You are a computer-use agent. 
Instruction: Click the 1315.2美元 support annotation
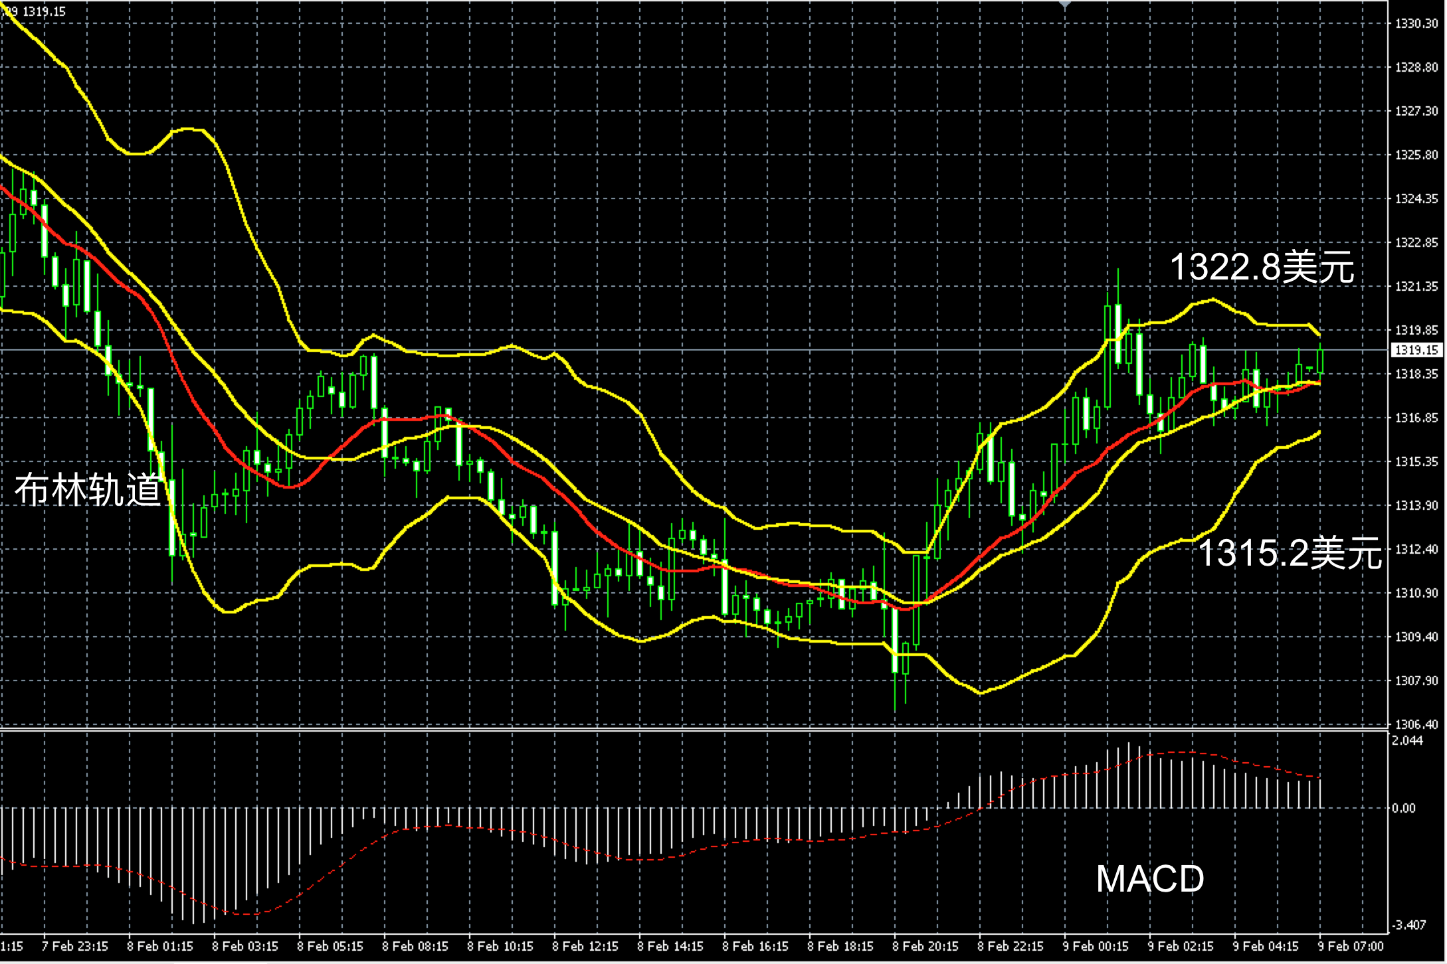(1290, 554)
